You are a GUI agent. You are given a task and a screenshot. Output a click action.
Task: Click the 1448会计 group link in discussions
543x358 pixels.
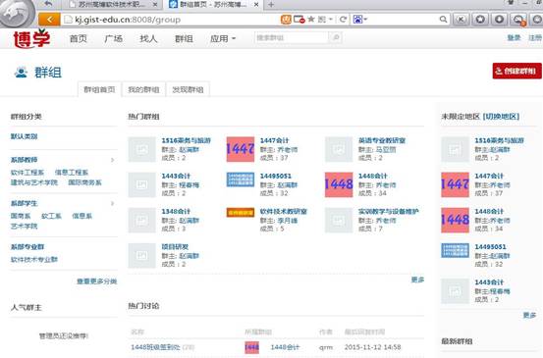pos(285,347)
